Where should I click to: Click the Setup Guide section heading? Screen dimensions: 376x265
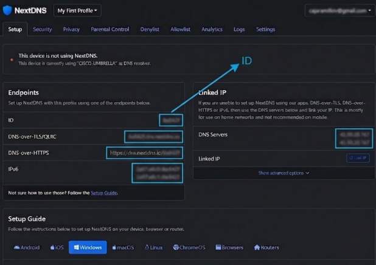click(x=27, y=219)
